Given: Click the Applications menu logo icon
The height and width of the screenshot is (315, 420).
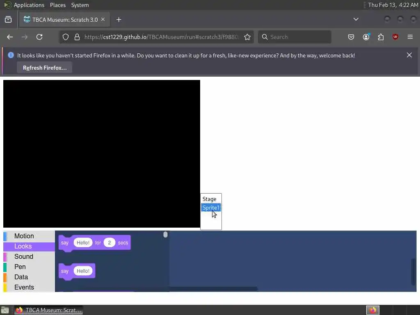Looking at the screenshot, I should click(7, 5).
